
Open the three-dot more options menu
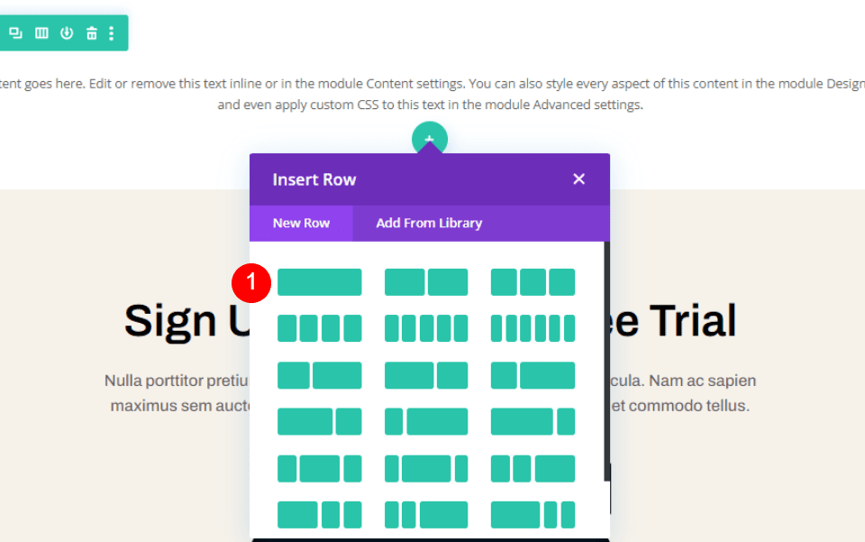(x=112, y=33)
